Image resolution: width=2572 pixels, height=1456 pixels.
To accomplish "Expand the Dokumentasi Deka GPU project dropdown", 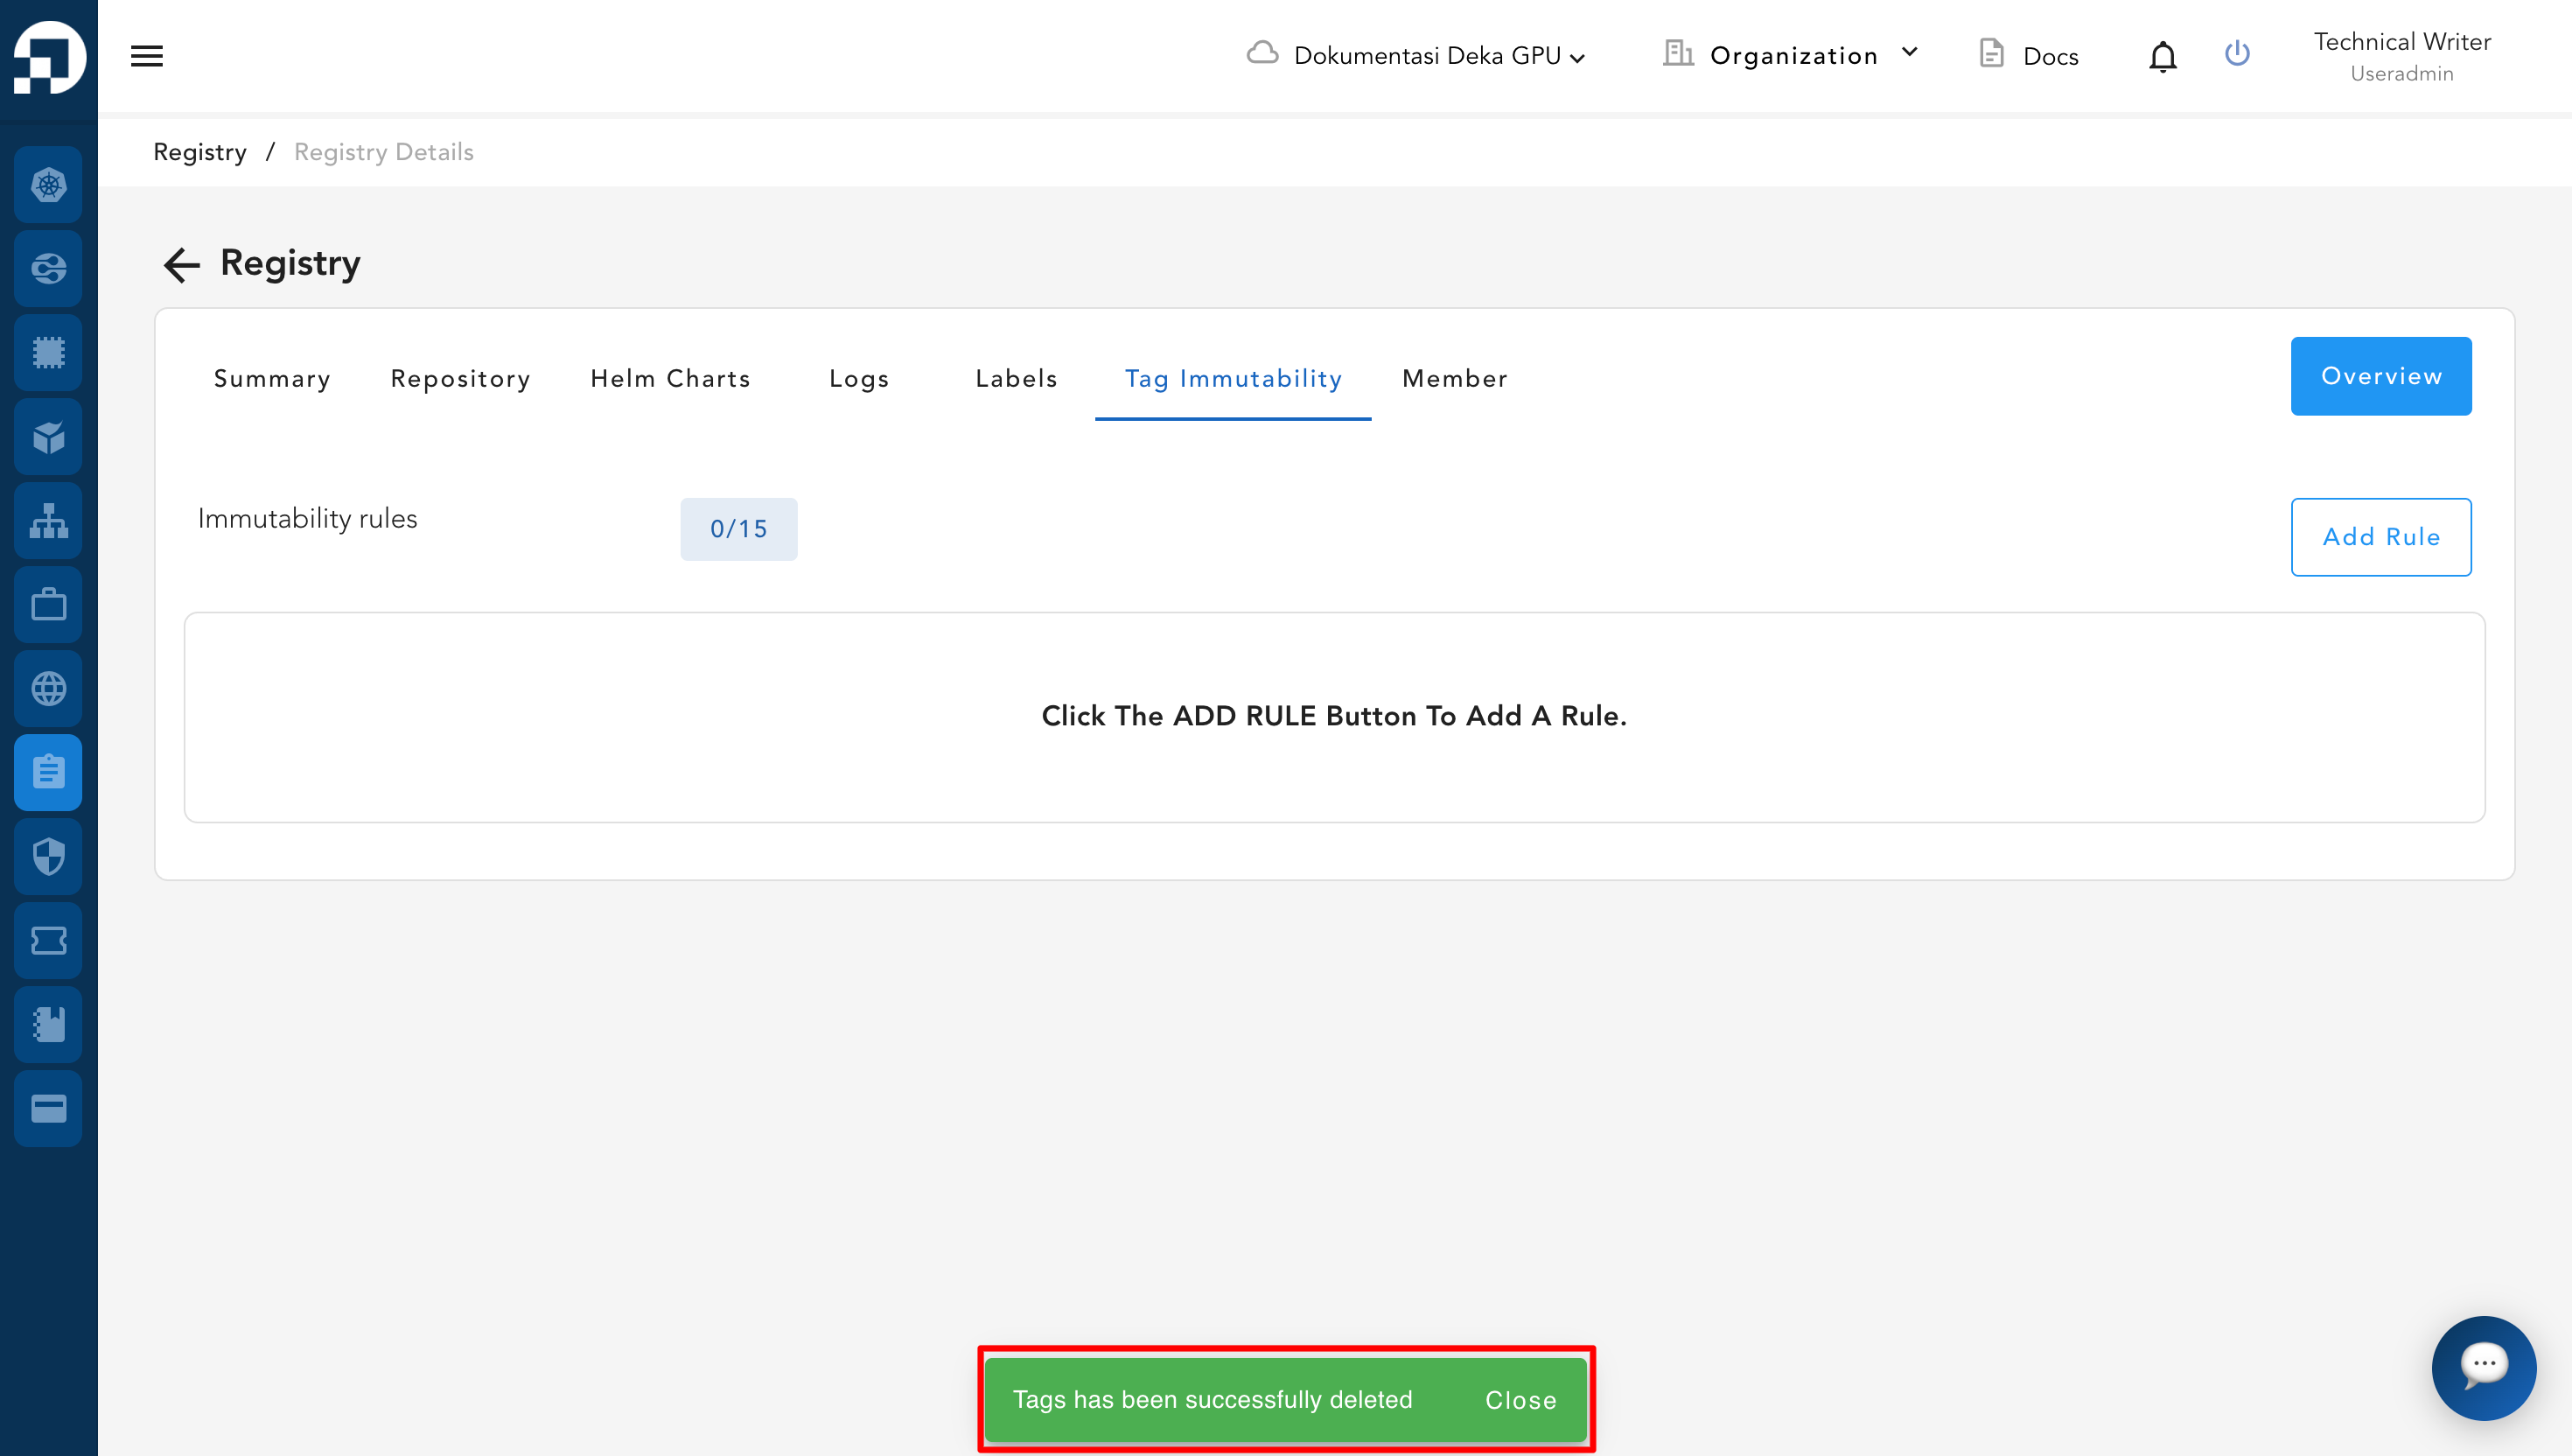I will pyautogui.click(x=1415, y=55).
